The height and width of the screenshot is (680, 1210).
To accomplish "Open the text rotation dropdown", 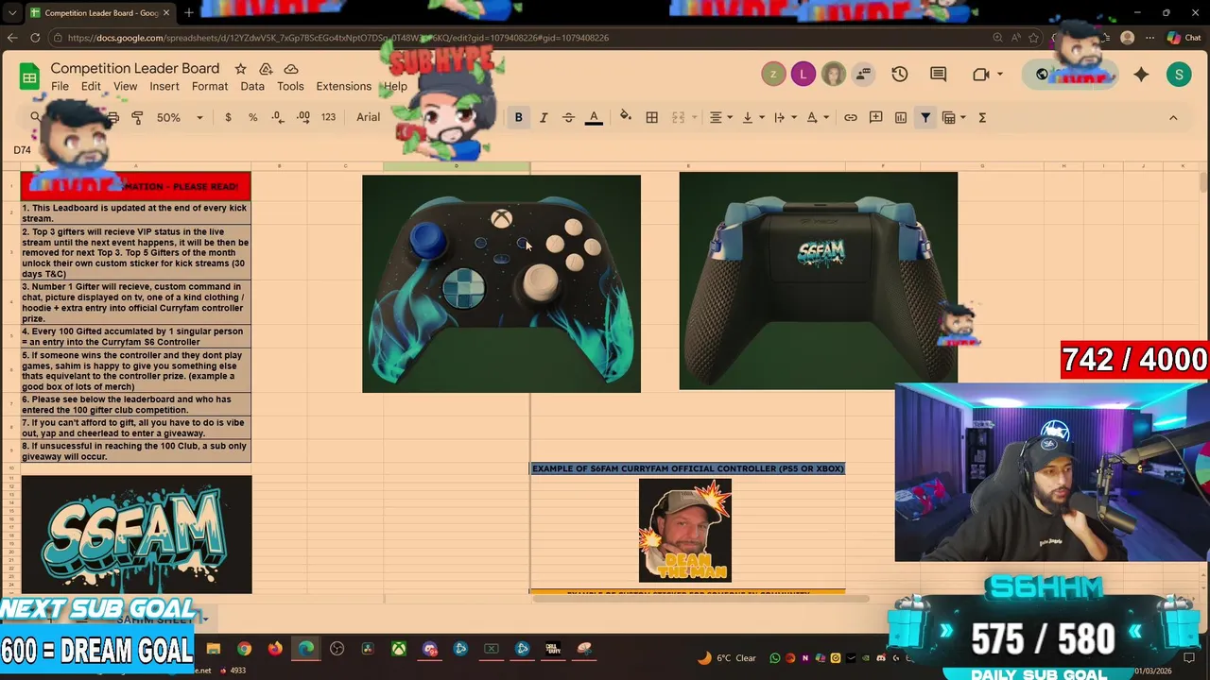I will (x=817, y=117).
